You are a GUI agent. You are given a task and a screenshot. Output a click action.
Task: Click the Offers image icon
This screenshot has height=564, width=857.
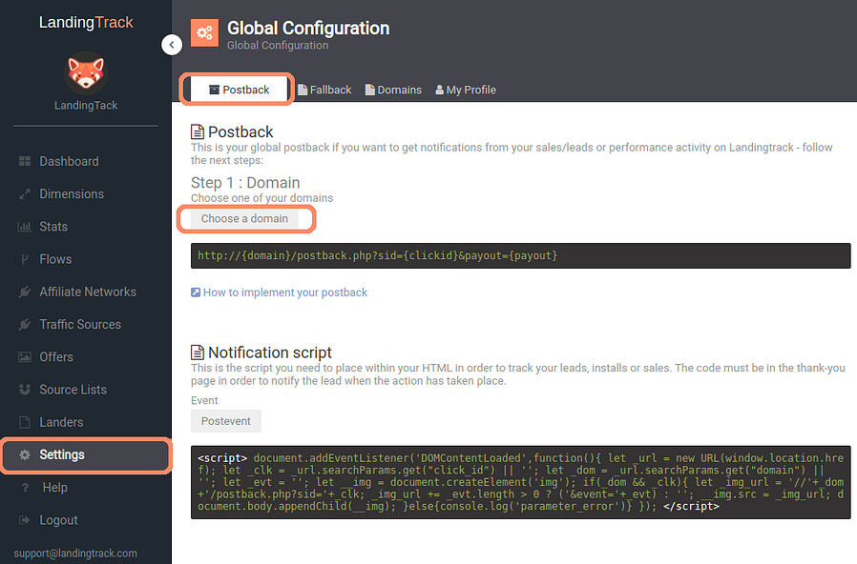[25, 356]
